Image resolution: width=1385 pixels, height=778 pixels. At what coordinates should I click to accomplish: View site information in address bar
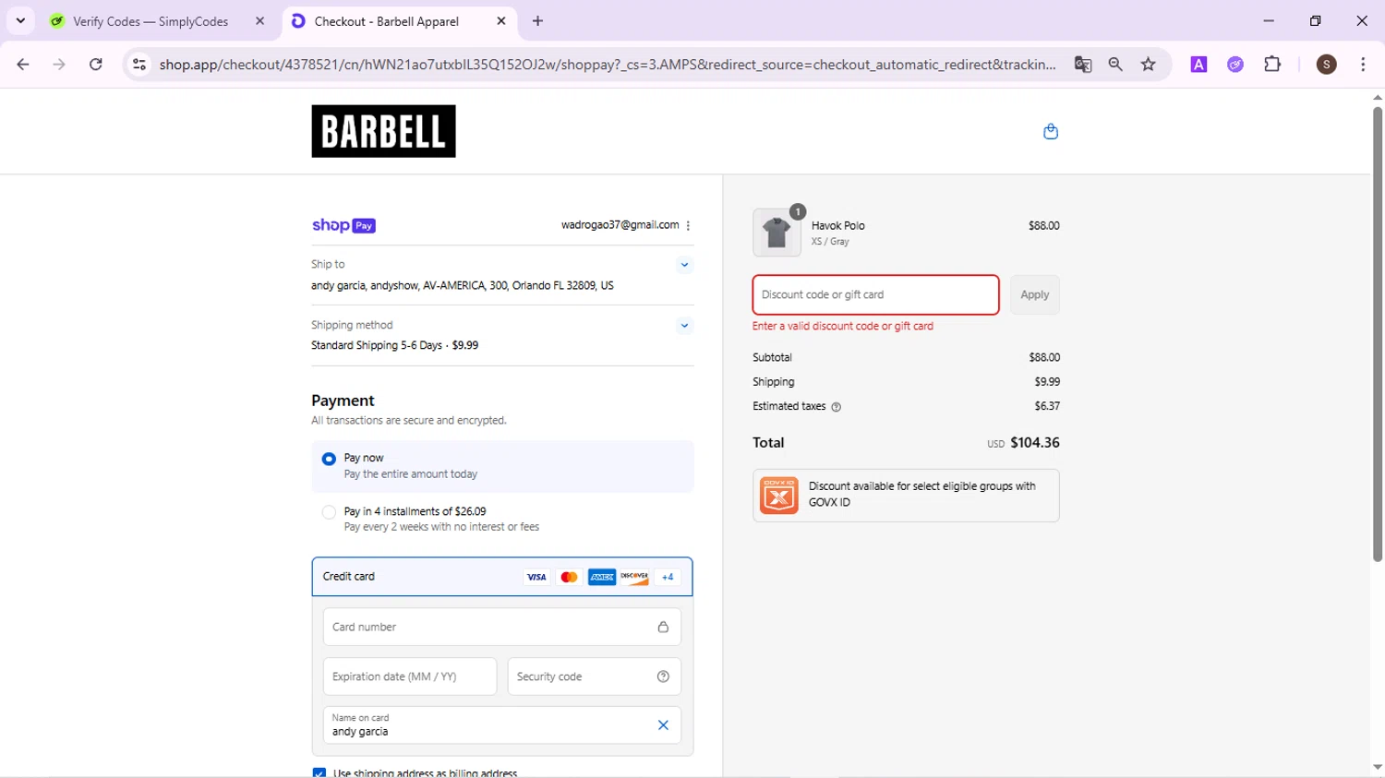pyautogui.click(x=139, y=65)
